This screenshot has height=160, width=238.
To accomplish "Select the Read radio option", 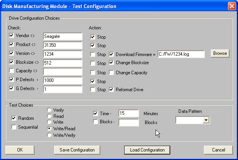I will point(49,116).
